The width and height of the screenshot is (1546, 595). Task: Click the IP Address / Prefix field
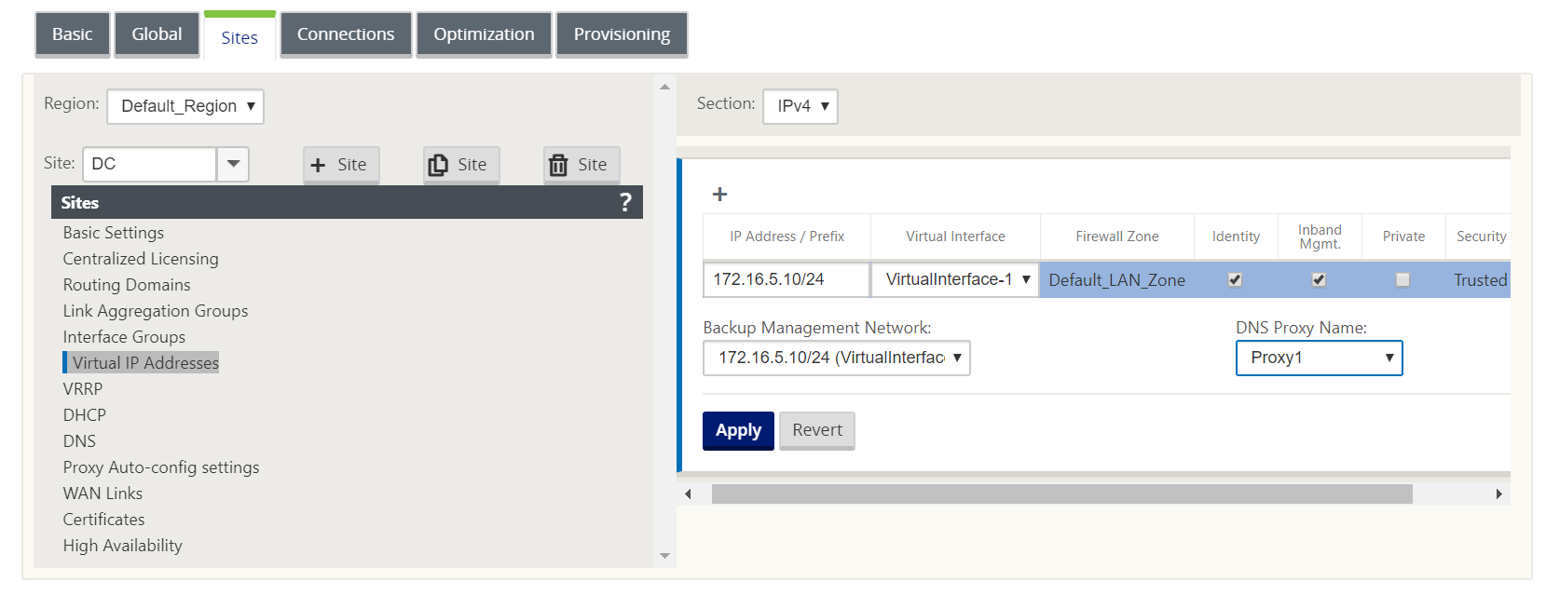click(787, 279)
